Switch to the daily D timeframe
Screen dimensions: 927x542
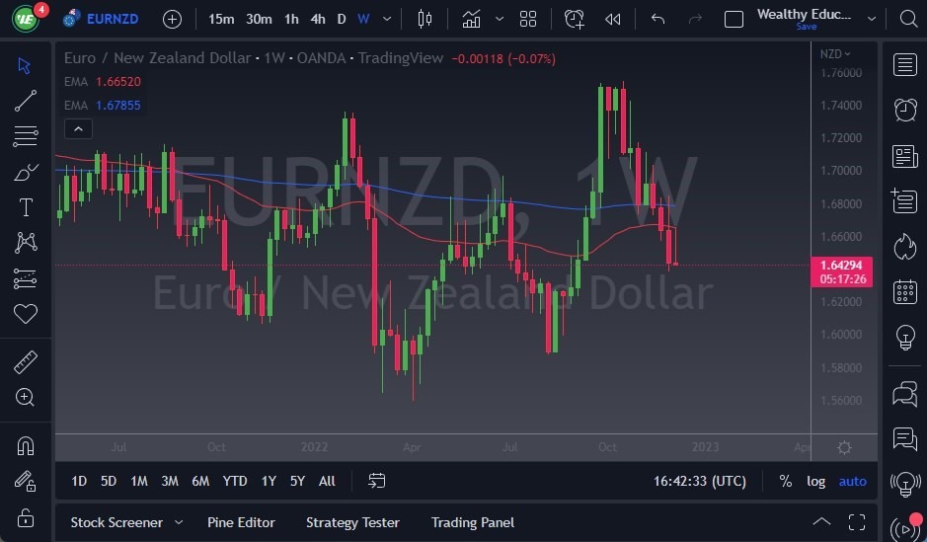pyautogui.click(x=342, y=19)
